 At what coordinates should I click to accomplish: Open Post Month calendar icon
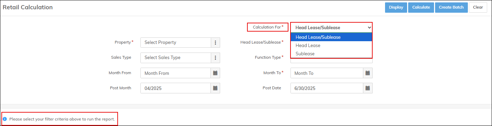point(215,88)
